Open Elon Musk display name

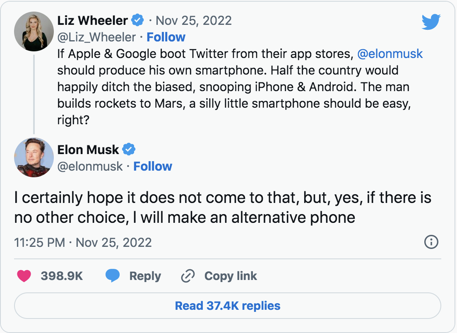[88, 149]
